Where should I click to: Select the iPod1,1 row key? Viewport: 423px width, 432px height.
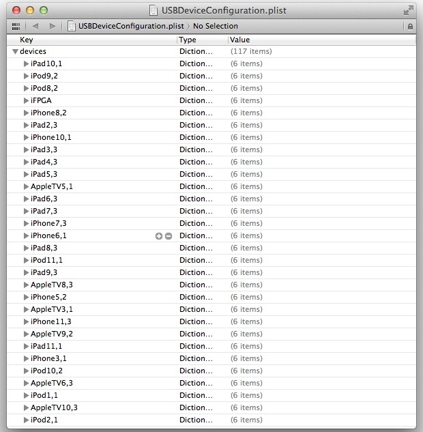[44, 395]
